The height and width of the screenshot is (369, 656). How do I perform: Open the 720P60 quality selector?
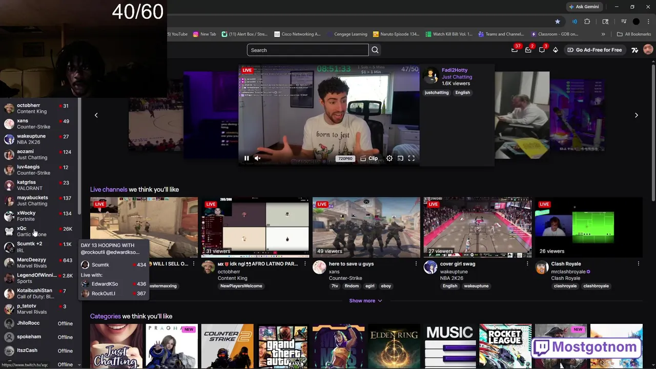(345, 158)
